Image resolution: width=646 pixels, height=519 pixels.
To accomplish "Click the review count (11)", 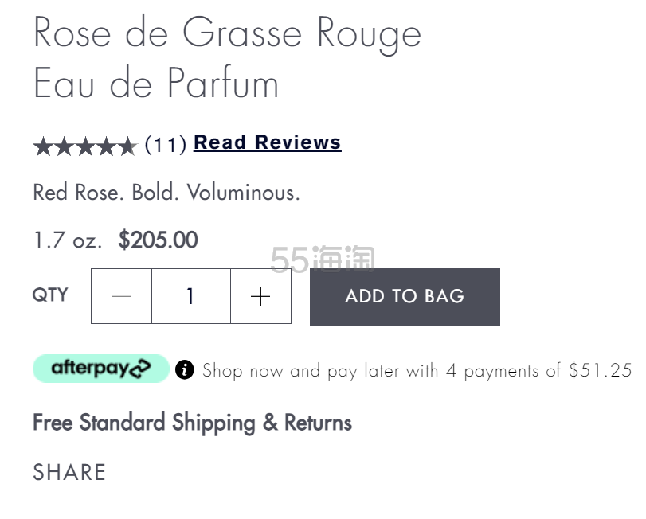I will (165, 145).
